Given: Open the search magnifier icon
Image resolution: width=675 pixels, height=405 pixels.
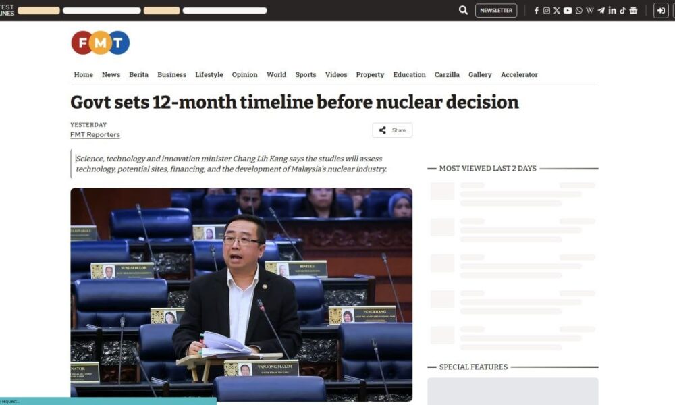Looking at the screenshot, I should (463, 10).
